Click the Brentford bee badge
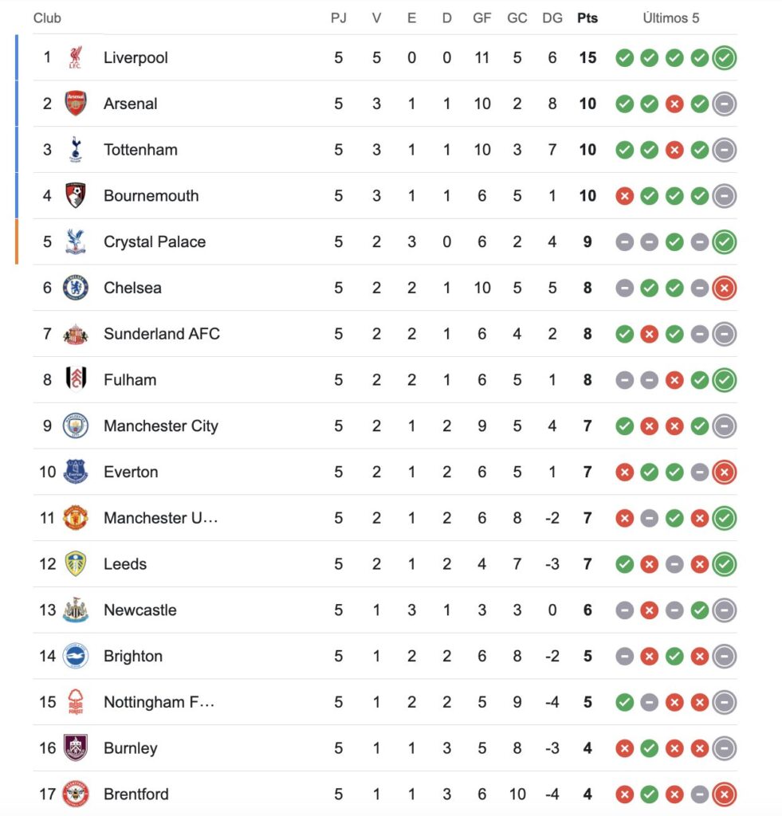 coord(75,794)
